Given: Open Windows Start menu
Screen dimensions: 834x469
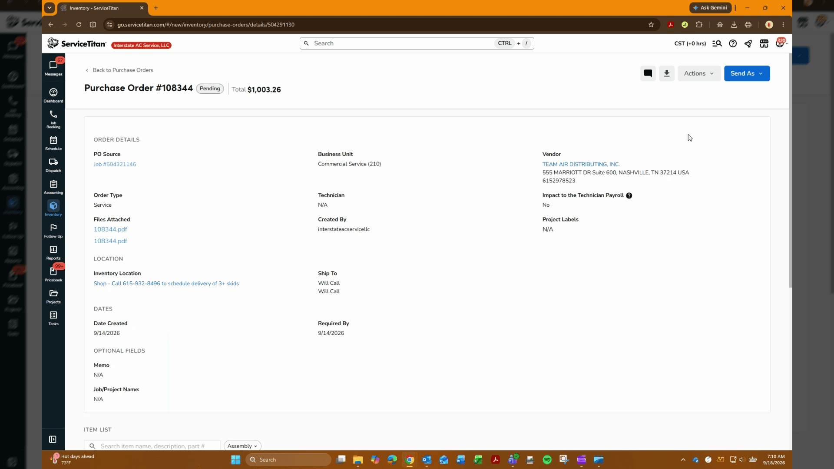Looking at the screenshot, I should click(235, 459).
